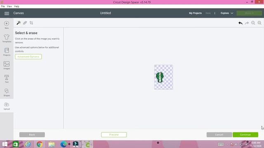Click the Undo arrow

pyautogui.click(x=240, y=23)
